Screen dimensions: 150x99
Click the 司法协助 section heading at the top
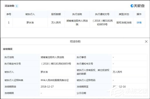coord(9,6)
